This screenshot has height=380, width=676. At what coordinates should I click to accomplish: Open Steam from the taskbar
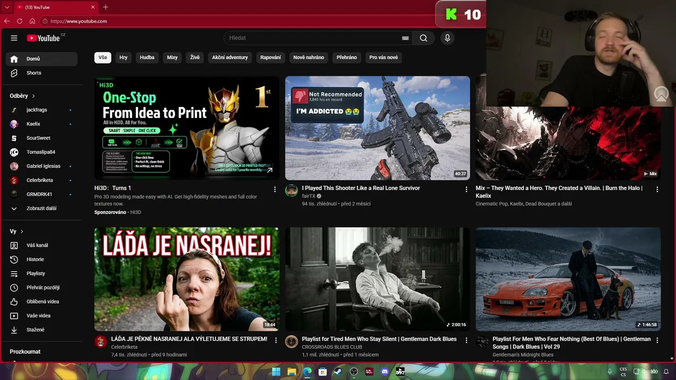click(x=338, y=372)
